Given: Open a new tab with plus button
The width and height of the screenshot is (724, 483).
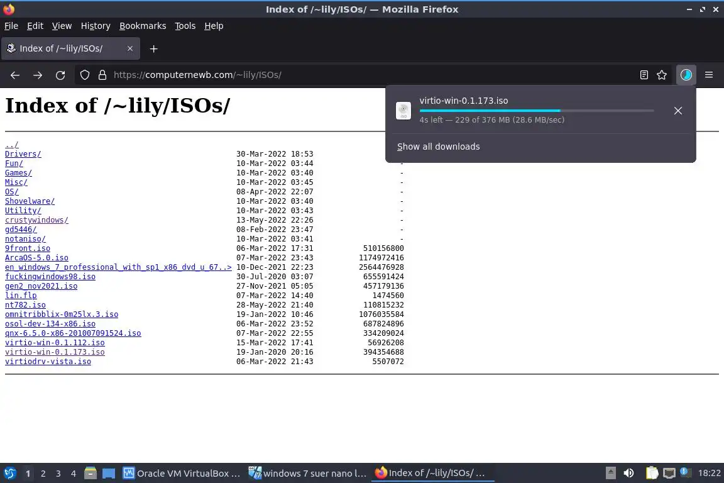Looking at the screenshot, I should (154, 48).
